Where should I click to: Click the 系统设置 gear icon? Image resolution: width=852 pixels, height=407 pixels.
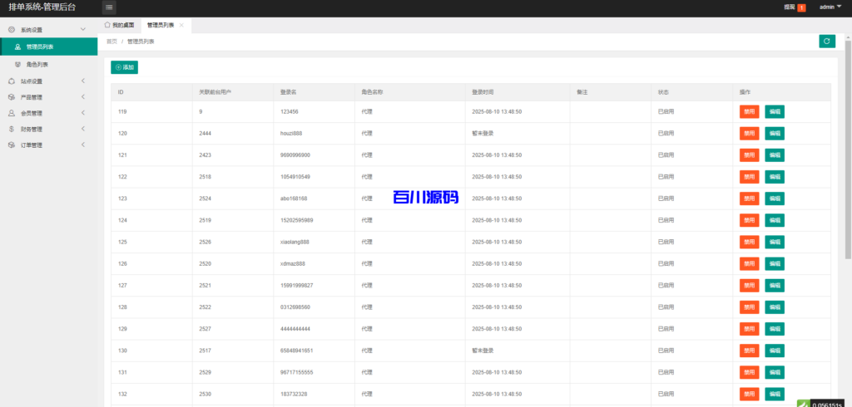[11, 30]
